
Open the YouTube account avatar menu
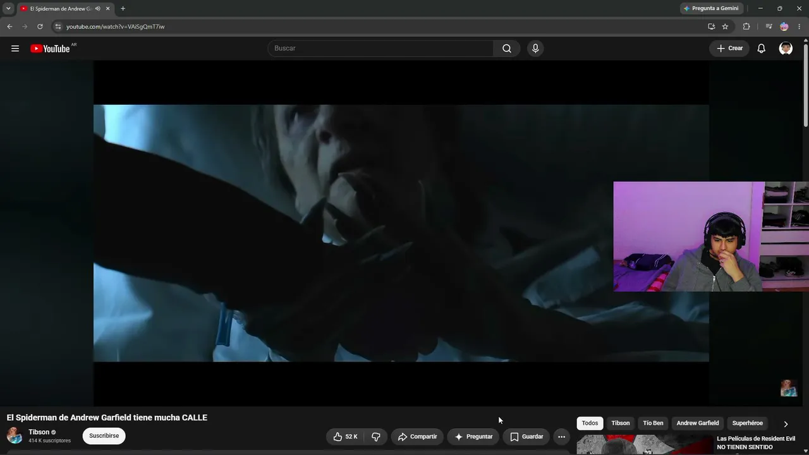[786, 49]
